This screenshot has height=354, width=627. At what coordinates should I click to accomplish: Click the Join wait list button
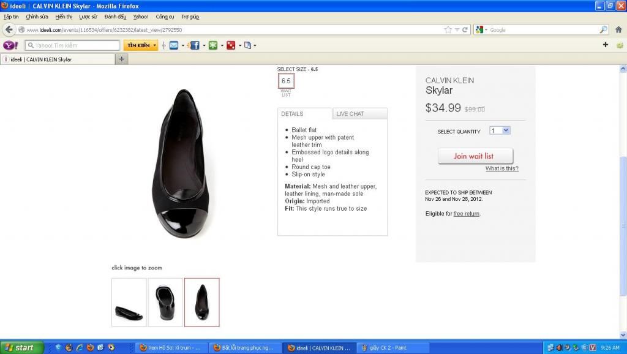point(475,156)
